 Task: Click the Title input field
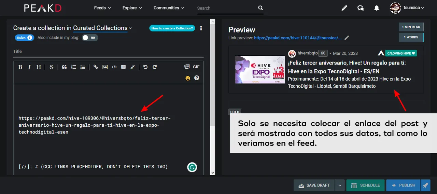point(108,52)
